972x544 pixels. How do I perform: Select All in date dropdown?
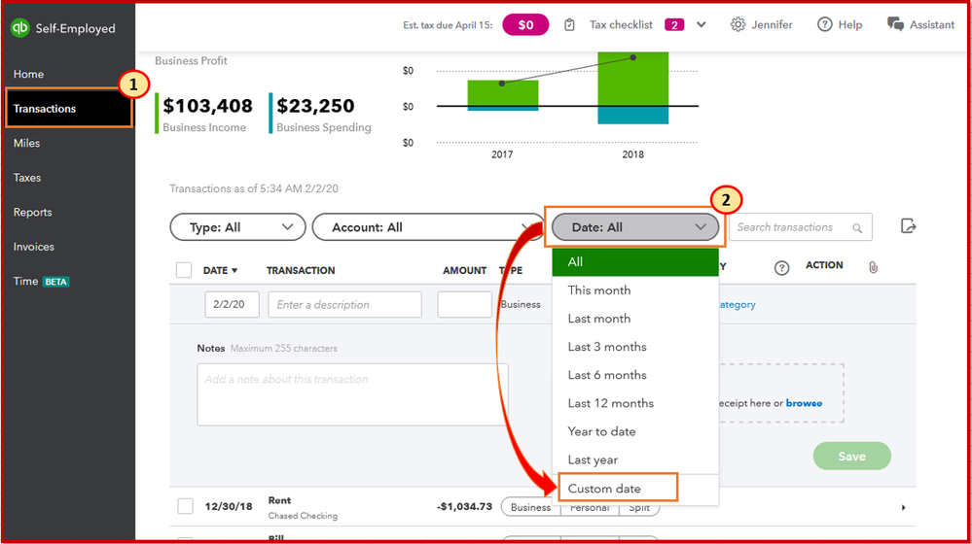point(634,261)
